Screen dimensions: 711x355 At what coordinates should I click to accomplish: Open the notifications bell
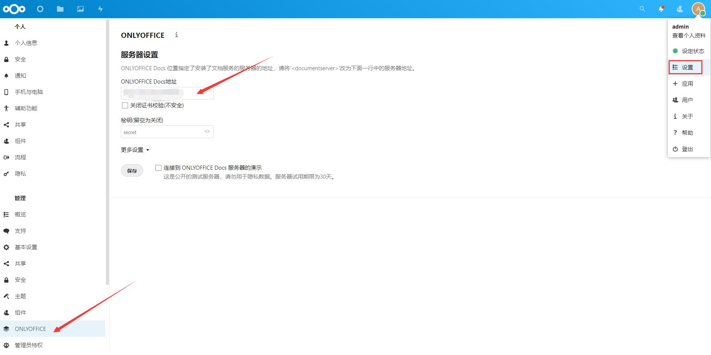pyautogui.click(x=661, y=9)
